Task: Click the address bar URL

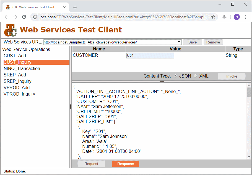Action: coord(123,17)
